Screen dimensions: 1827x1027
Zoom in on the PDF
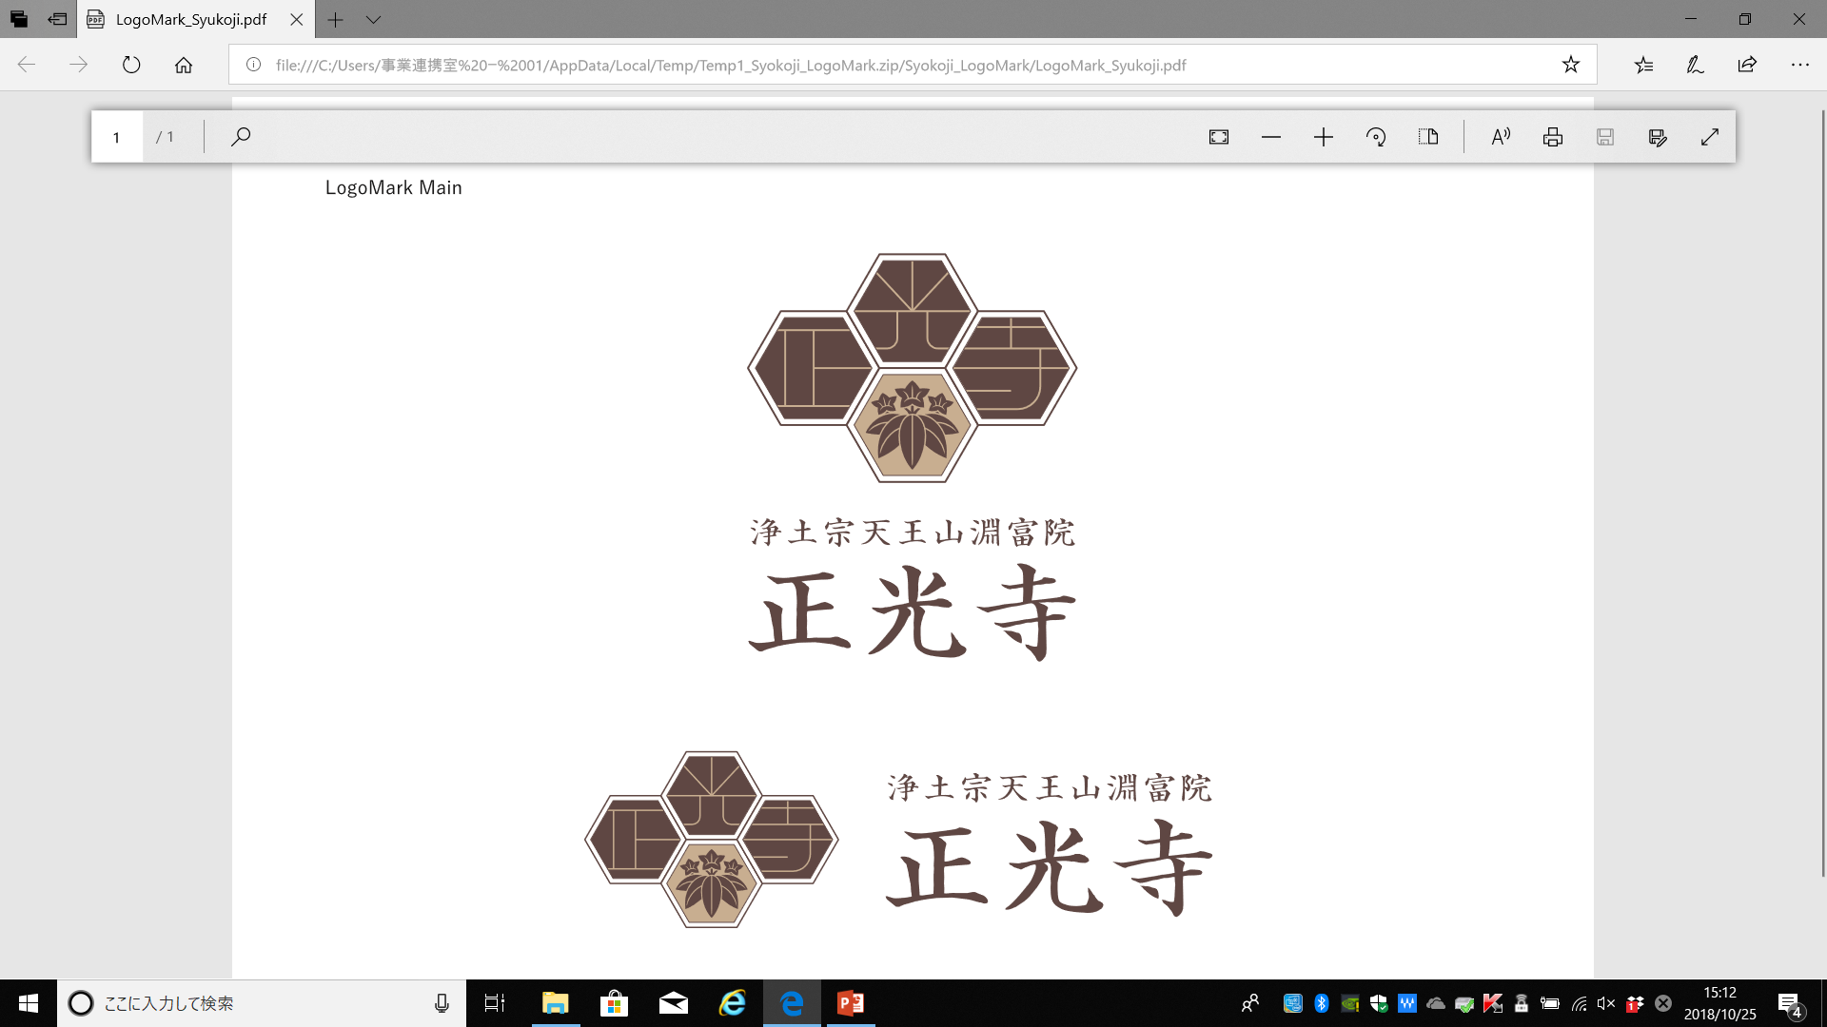tap(1324, 137)
